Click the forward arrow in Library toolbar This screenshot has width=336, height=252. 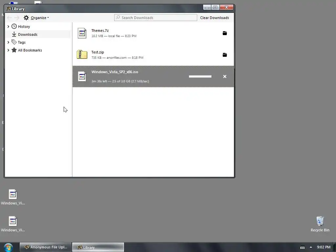click(17, 18)
